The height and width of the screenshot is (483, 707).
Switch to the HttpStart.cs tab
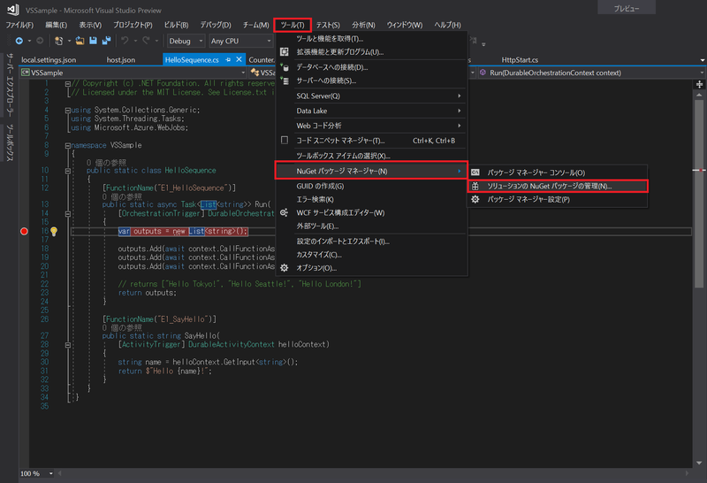[520, 59]
